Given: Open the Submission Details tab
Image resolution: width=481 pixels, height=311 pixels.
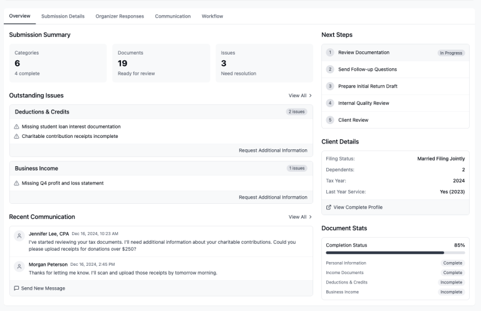Looking at the screenshot, I should 63,16.
